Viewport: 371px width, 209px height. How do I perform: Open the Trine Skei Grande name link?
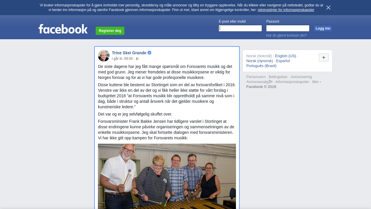(129, 53)
